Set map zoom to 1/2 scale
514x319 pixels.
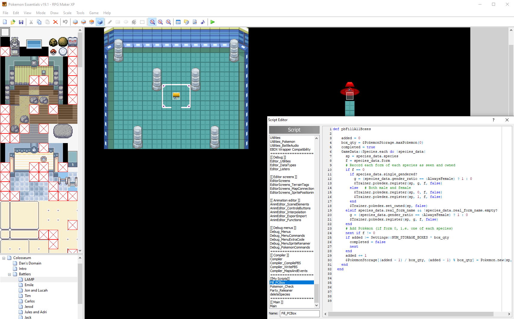[160, 22]
